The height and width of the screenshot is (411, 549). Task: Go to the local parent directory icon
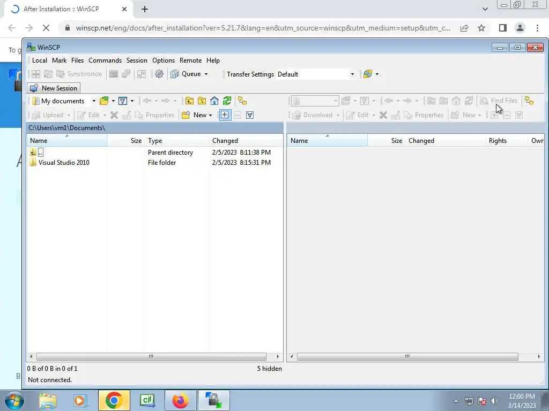189,101
